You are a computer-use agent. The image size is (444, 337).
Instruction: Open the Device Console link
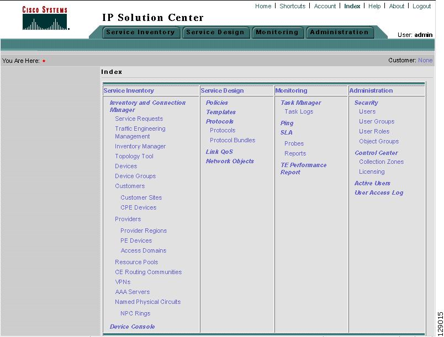[x=132, y=327]
